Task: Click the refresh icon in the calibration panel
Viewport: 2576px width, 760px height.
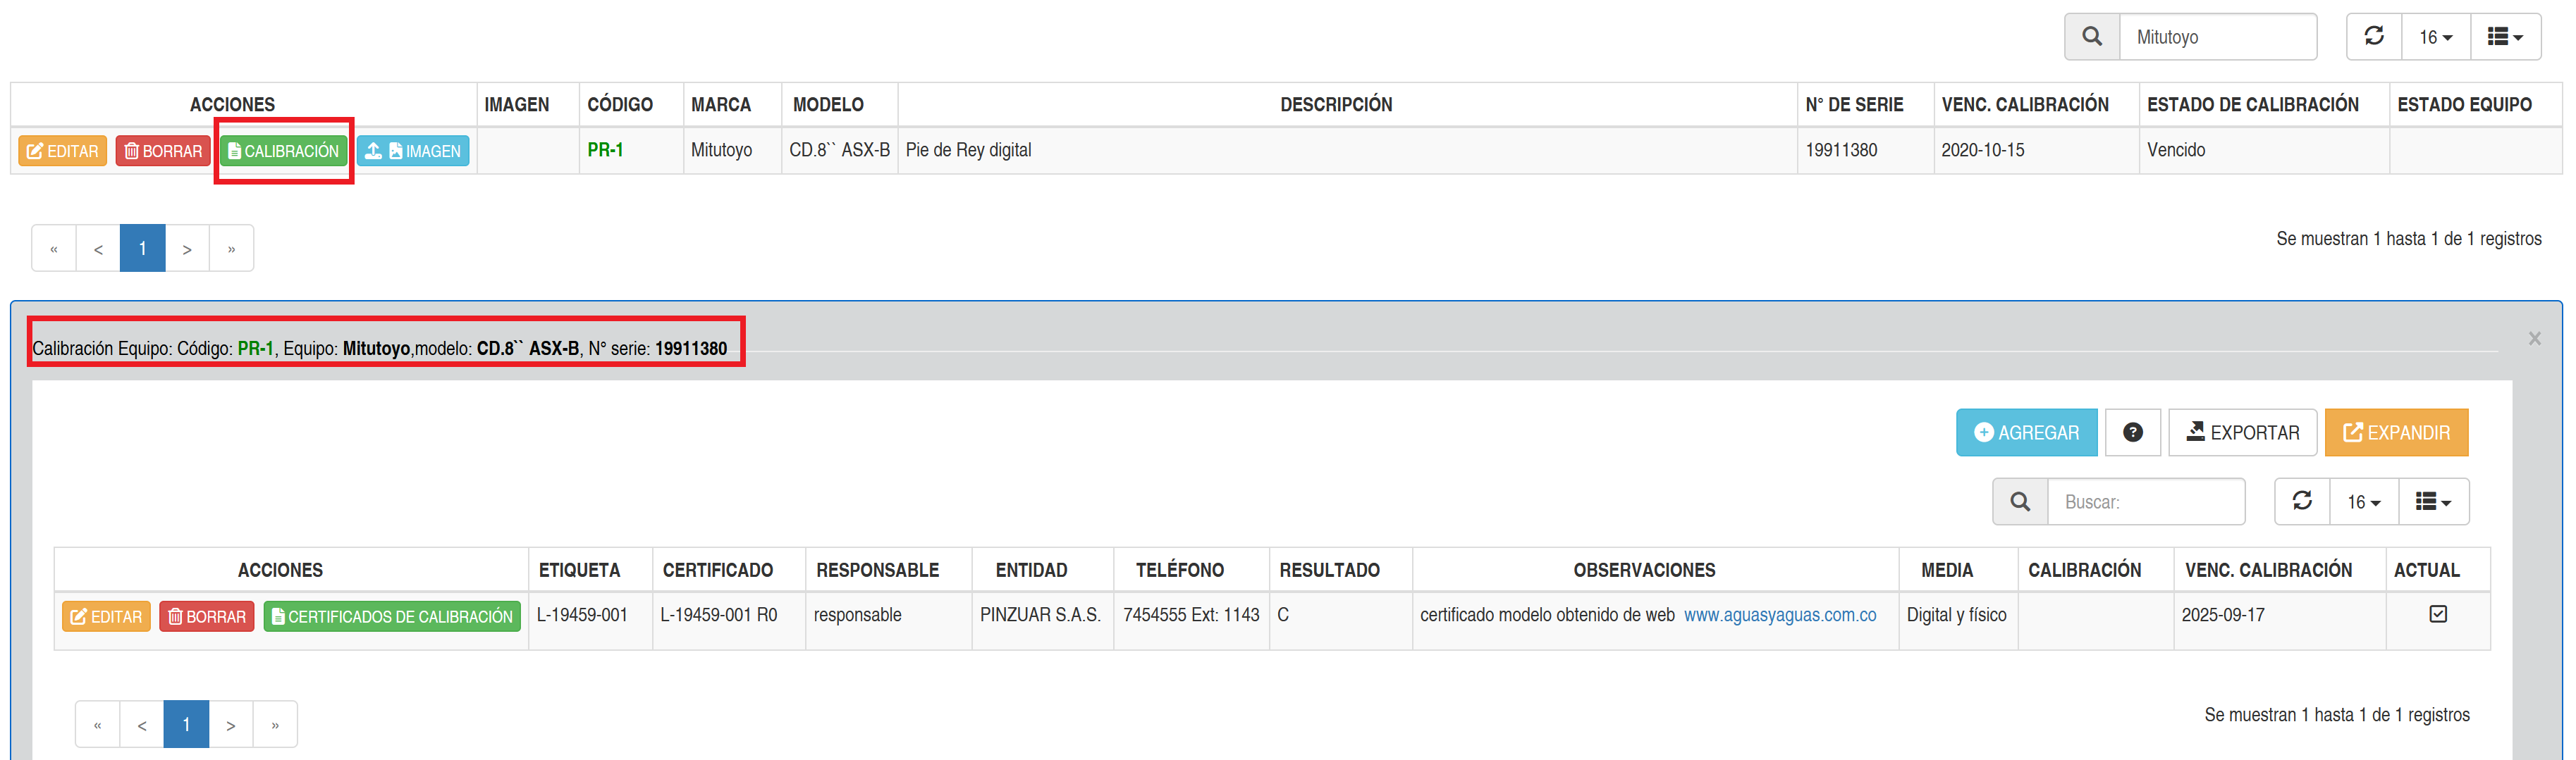Action: click(2301, 502)
